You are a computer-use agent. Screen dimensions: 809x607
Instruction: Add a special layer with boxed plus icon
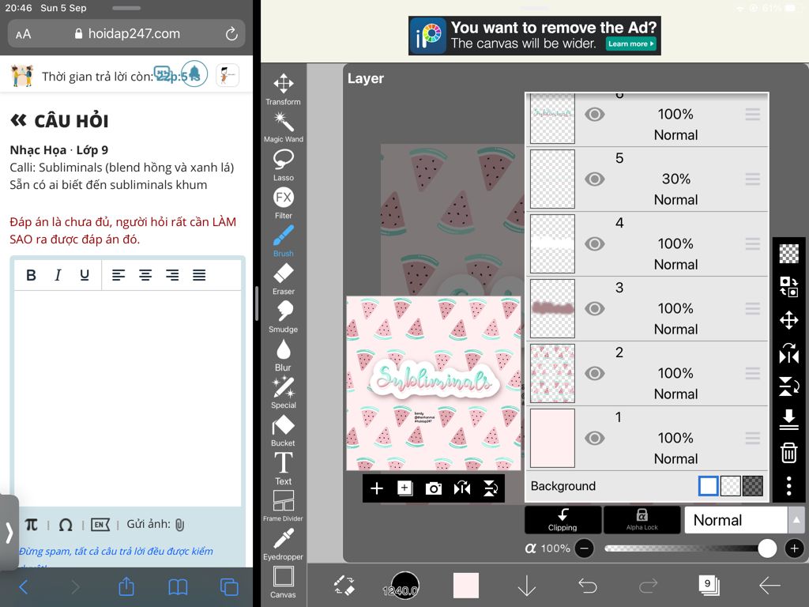[405, 488]
